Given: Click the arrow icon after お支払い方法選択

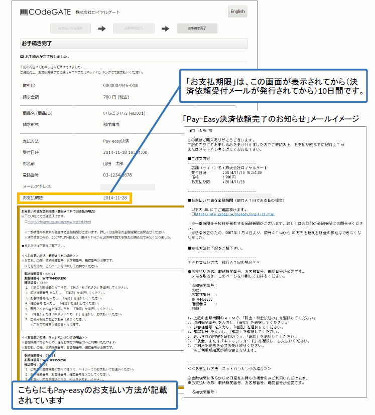Looking at the screenshot, I should point(101,29).
